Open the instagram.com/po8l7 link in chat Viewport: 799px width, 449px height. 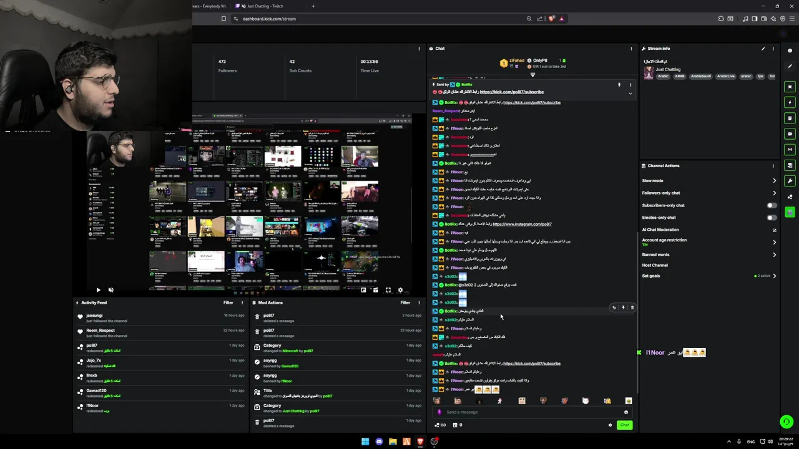click(522, 224)
